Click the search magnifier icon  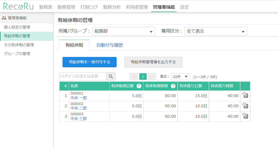click(111, 76)
